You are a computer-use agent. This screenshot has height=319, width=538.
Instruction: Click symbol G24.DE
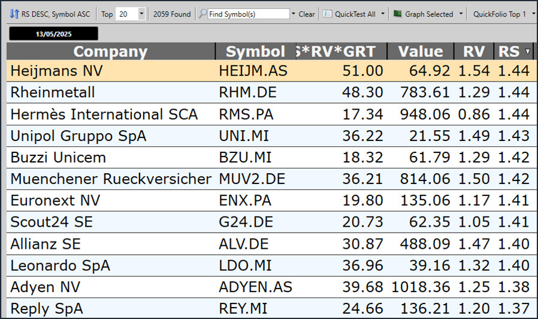(x=246, y=222)
